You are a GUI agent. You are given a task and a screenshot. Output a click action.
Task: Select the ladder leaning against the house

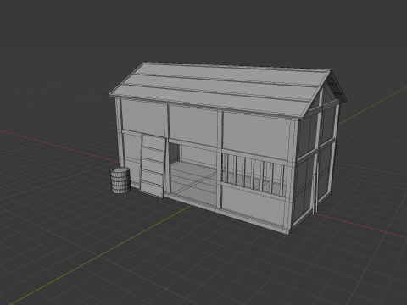(153, 166)
